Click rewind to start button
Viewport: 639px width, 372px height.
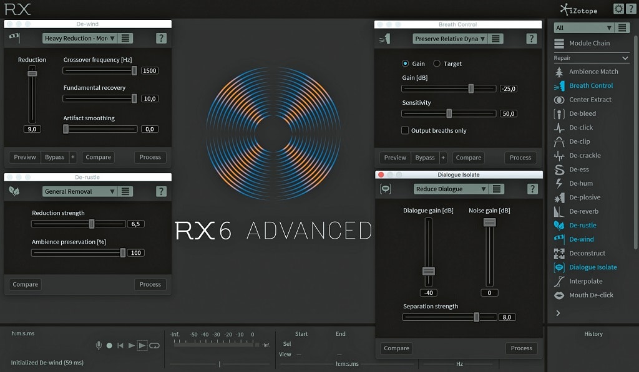[120, 346]
